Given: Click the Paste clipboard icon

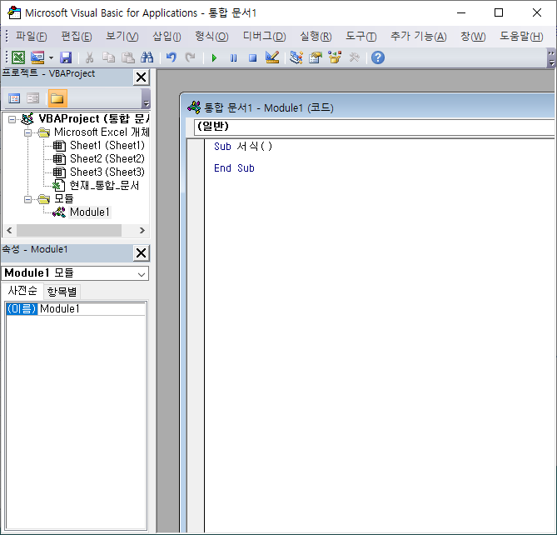Looking at the screenshot, I should (127, 57).
